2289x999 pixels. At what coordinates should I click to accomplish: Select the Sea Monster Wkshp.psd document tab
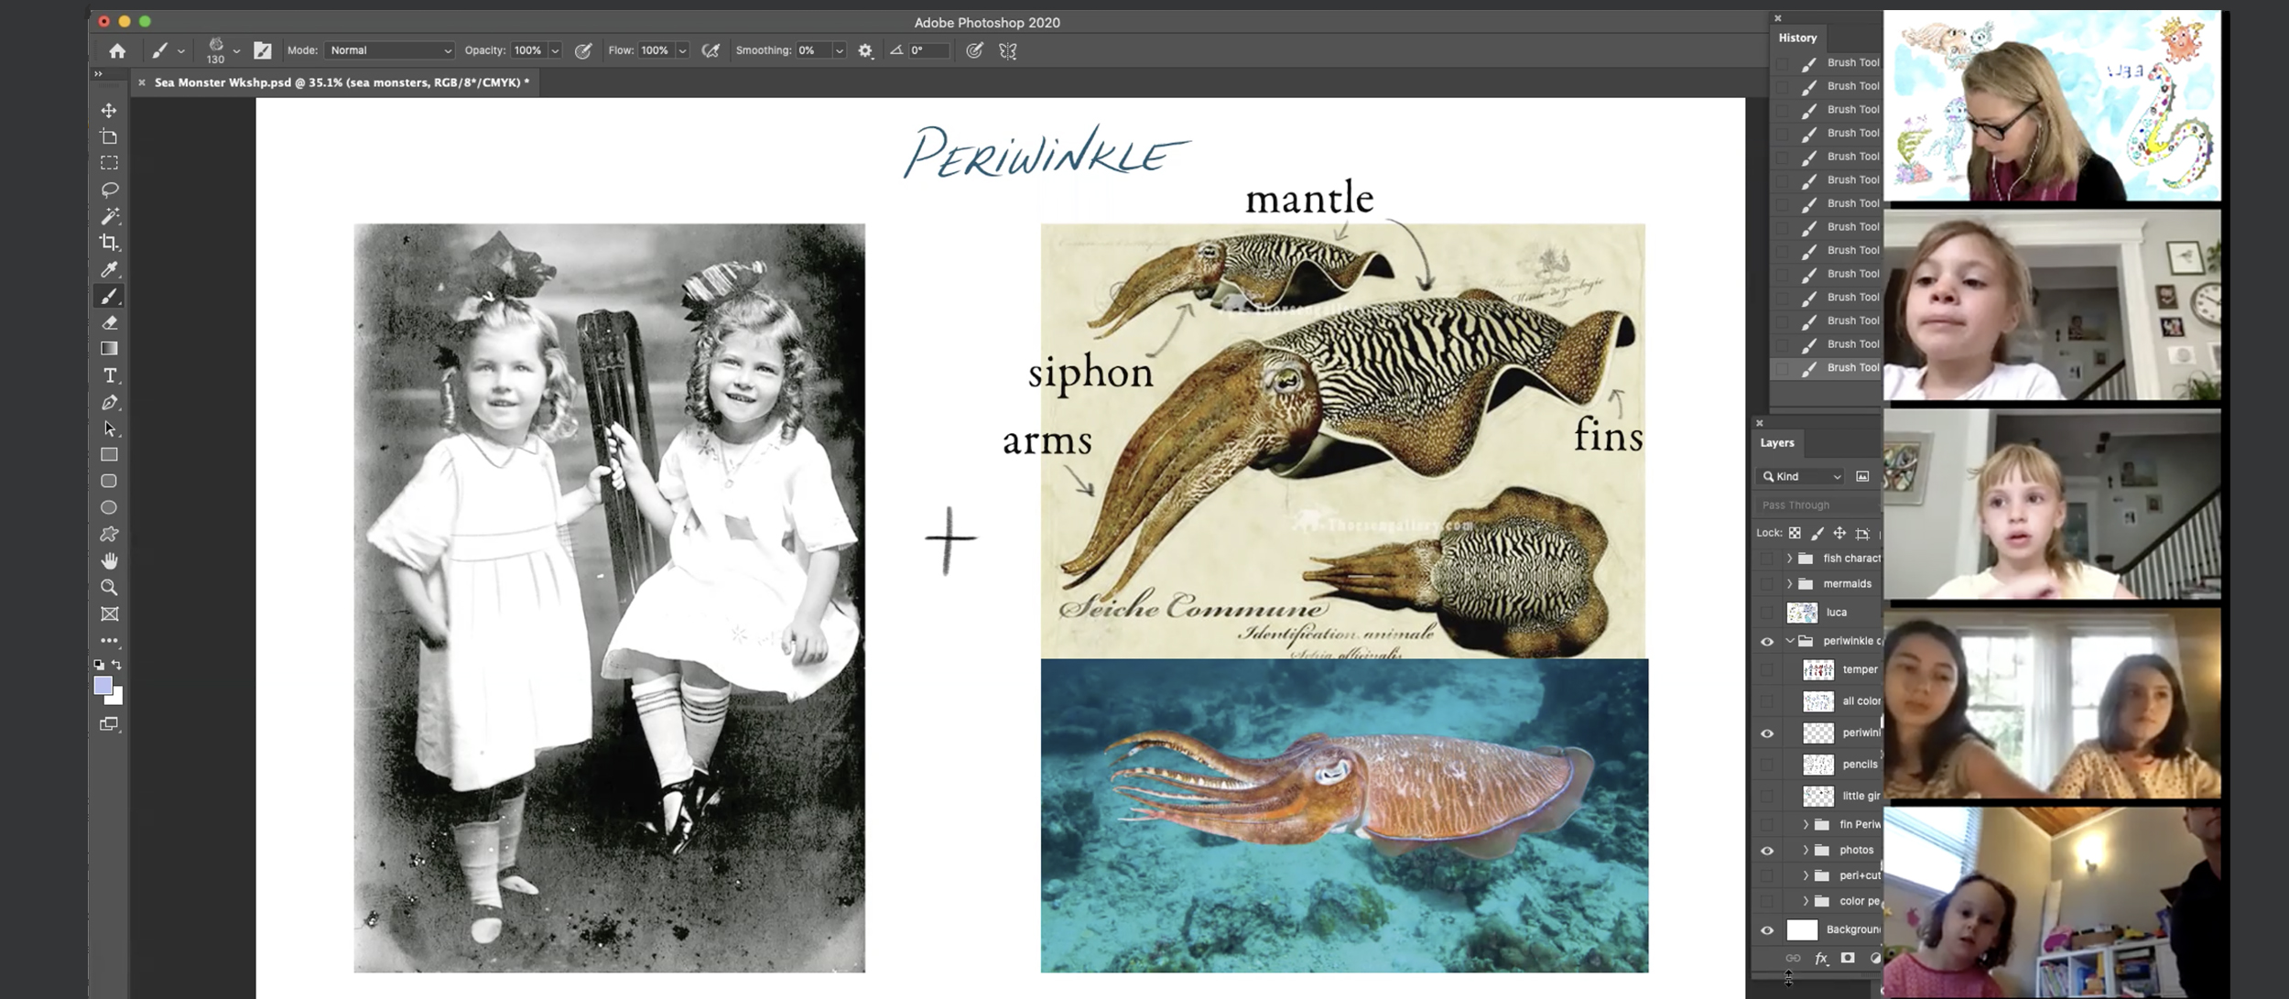point(341,82)
